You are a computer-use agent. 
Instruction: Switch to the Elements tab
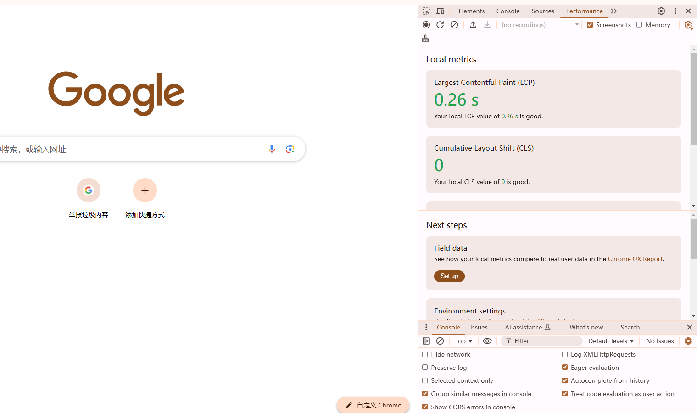coord(471,11)
